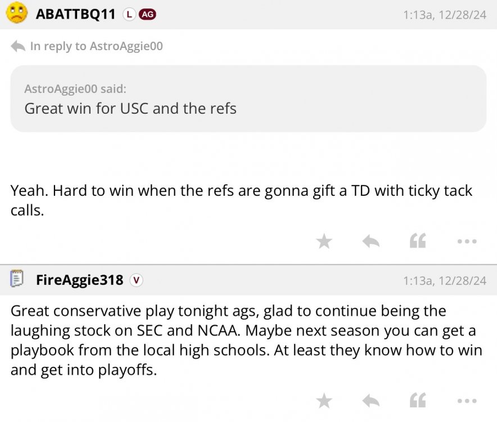Image resolution: width=497 pixels, height=422 pixels.
Task: Quote ABATTBQ11's ticky tack post
Action: pyautogui.click(x=417, y=241)
